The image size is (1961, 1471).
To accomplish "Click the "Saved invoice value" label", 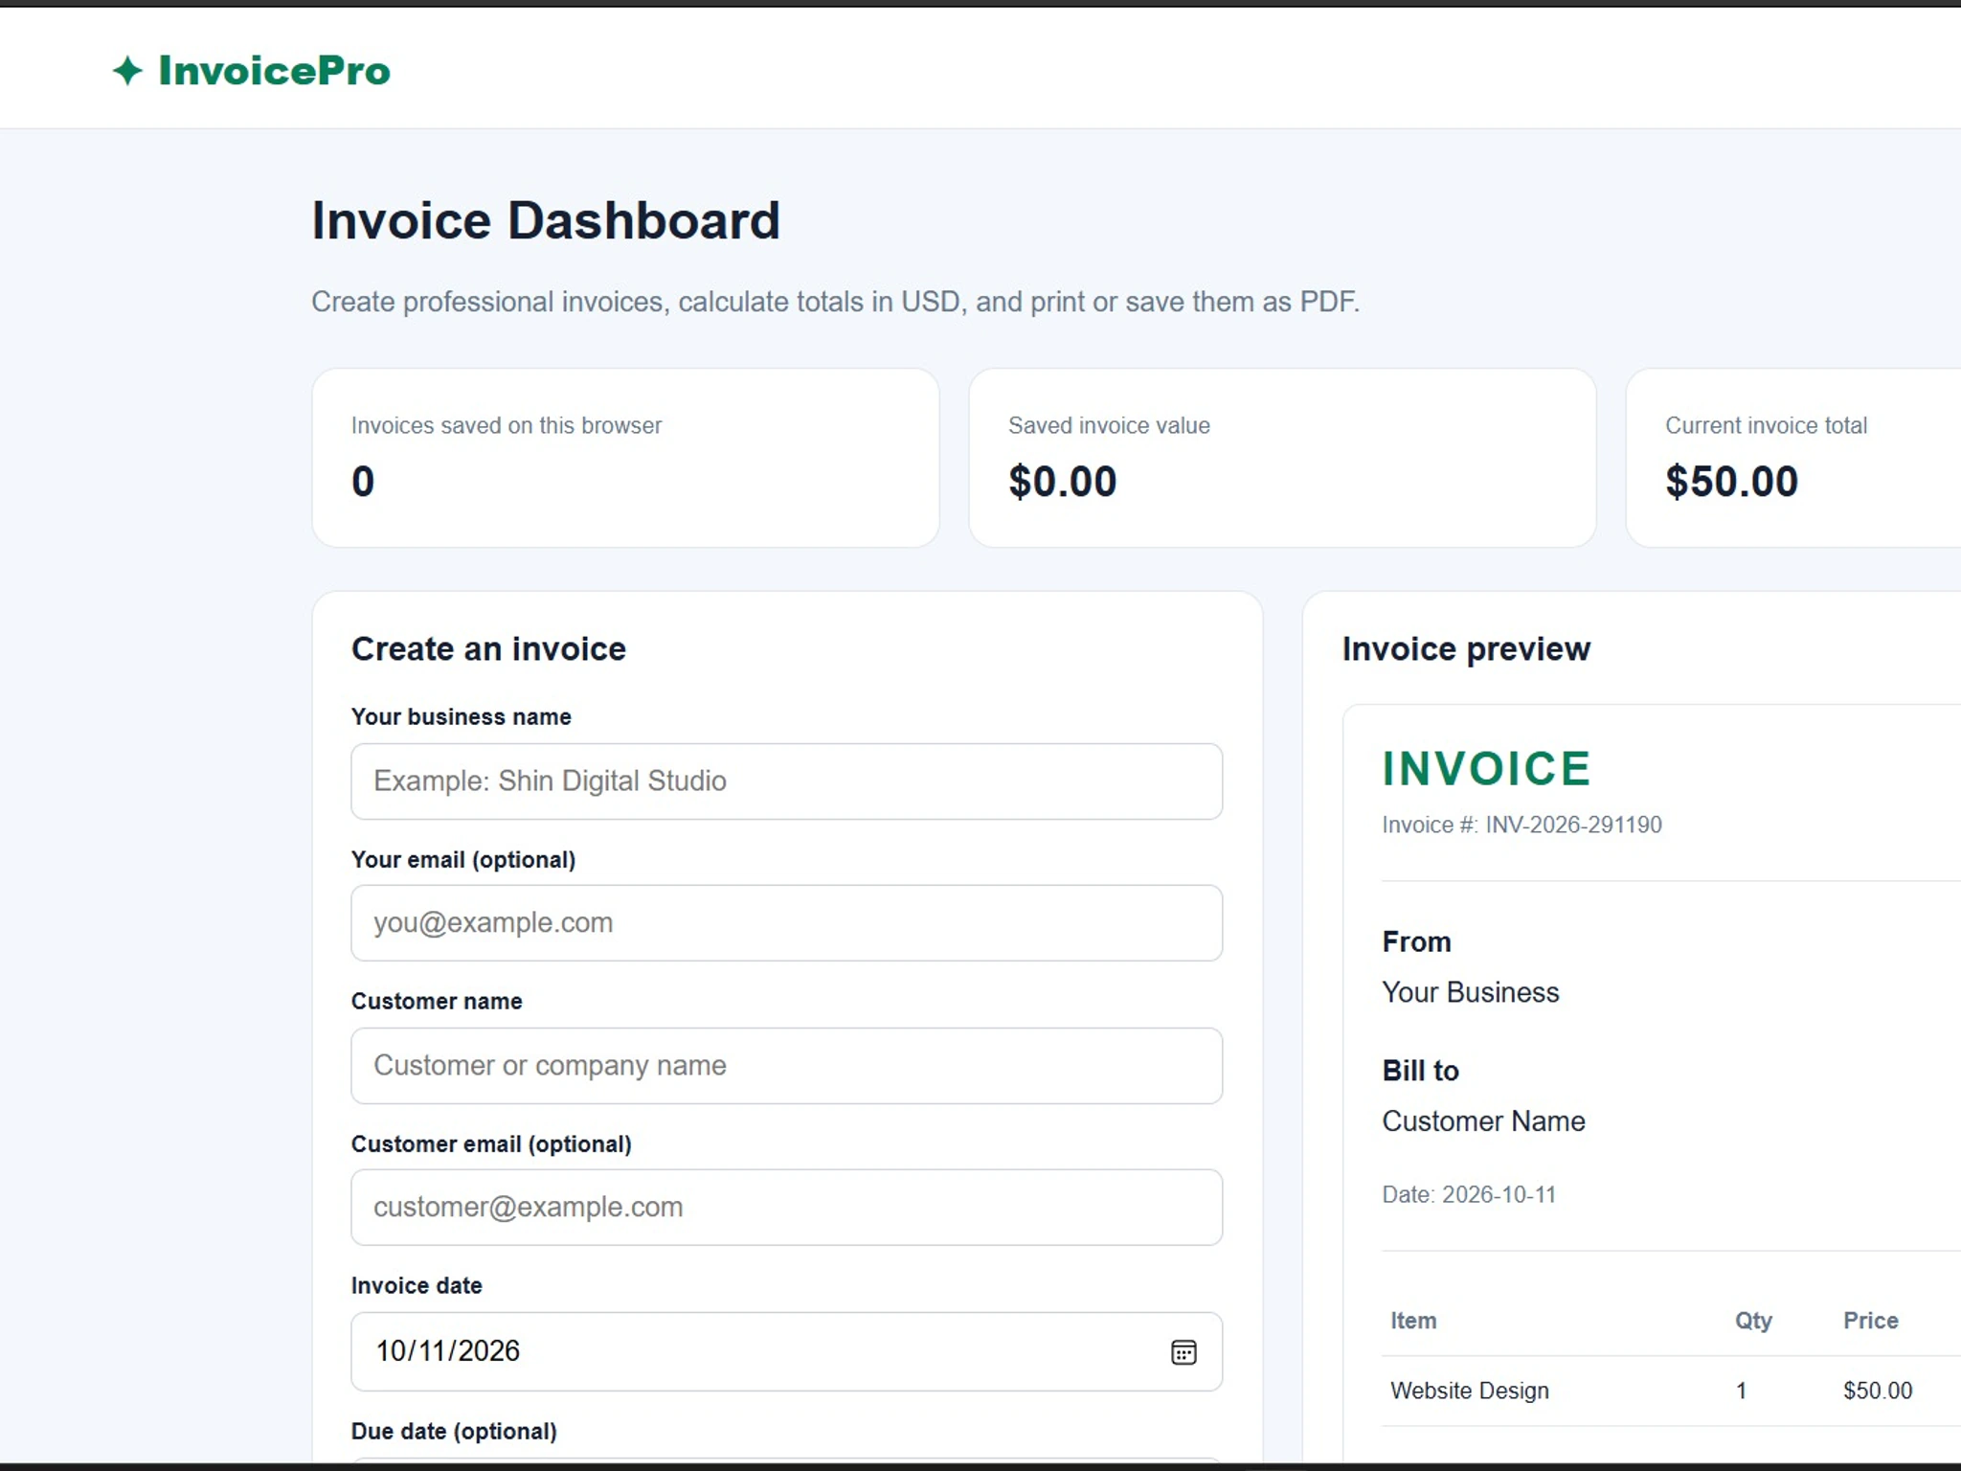I will (1109, 425).
